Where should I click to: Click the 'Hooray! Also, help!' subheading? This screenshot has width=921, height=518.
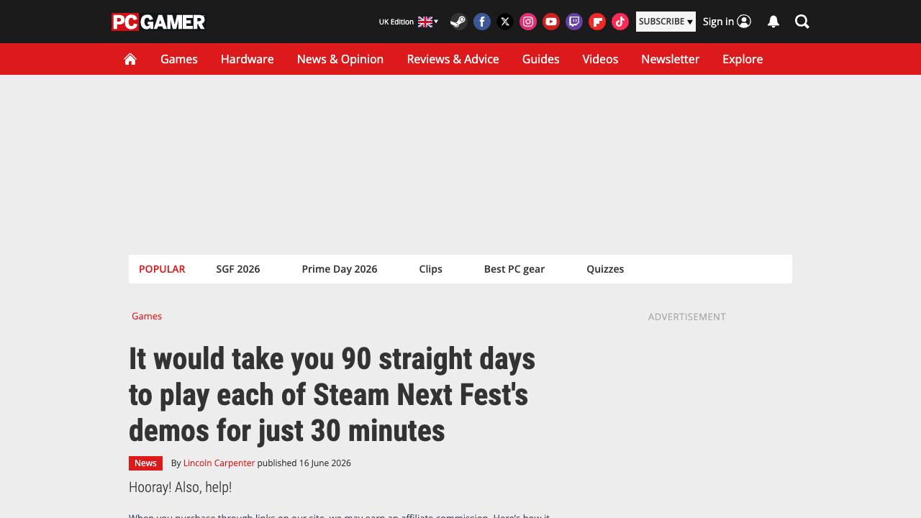click(181, 487)
